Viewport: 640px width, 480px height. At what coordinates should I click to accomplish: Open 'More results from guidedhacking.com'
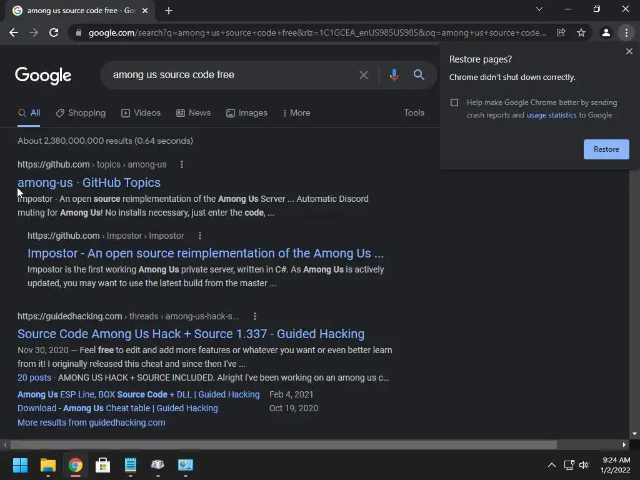[x=91, y=422]
